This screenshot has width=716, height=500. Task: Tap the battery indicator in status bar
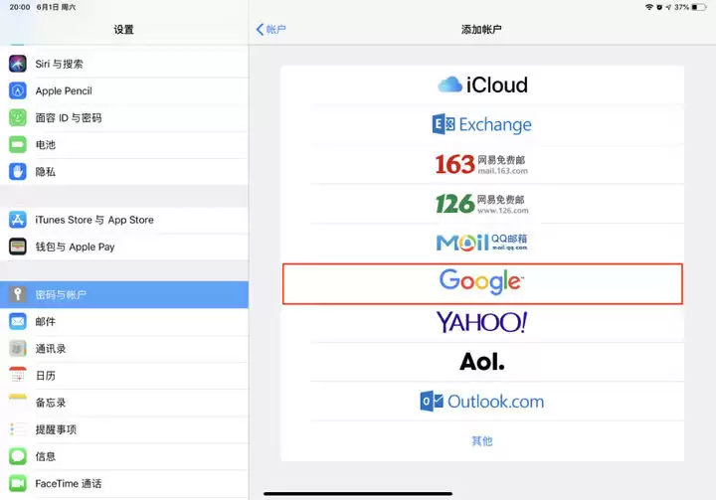[x=699, y=7]
